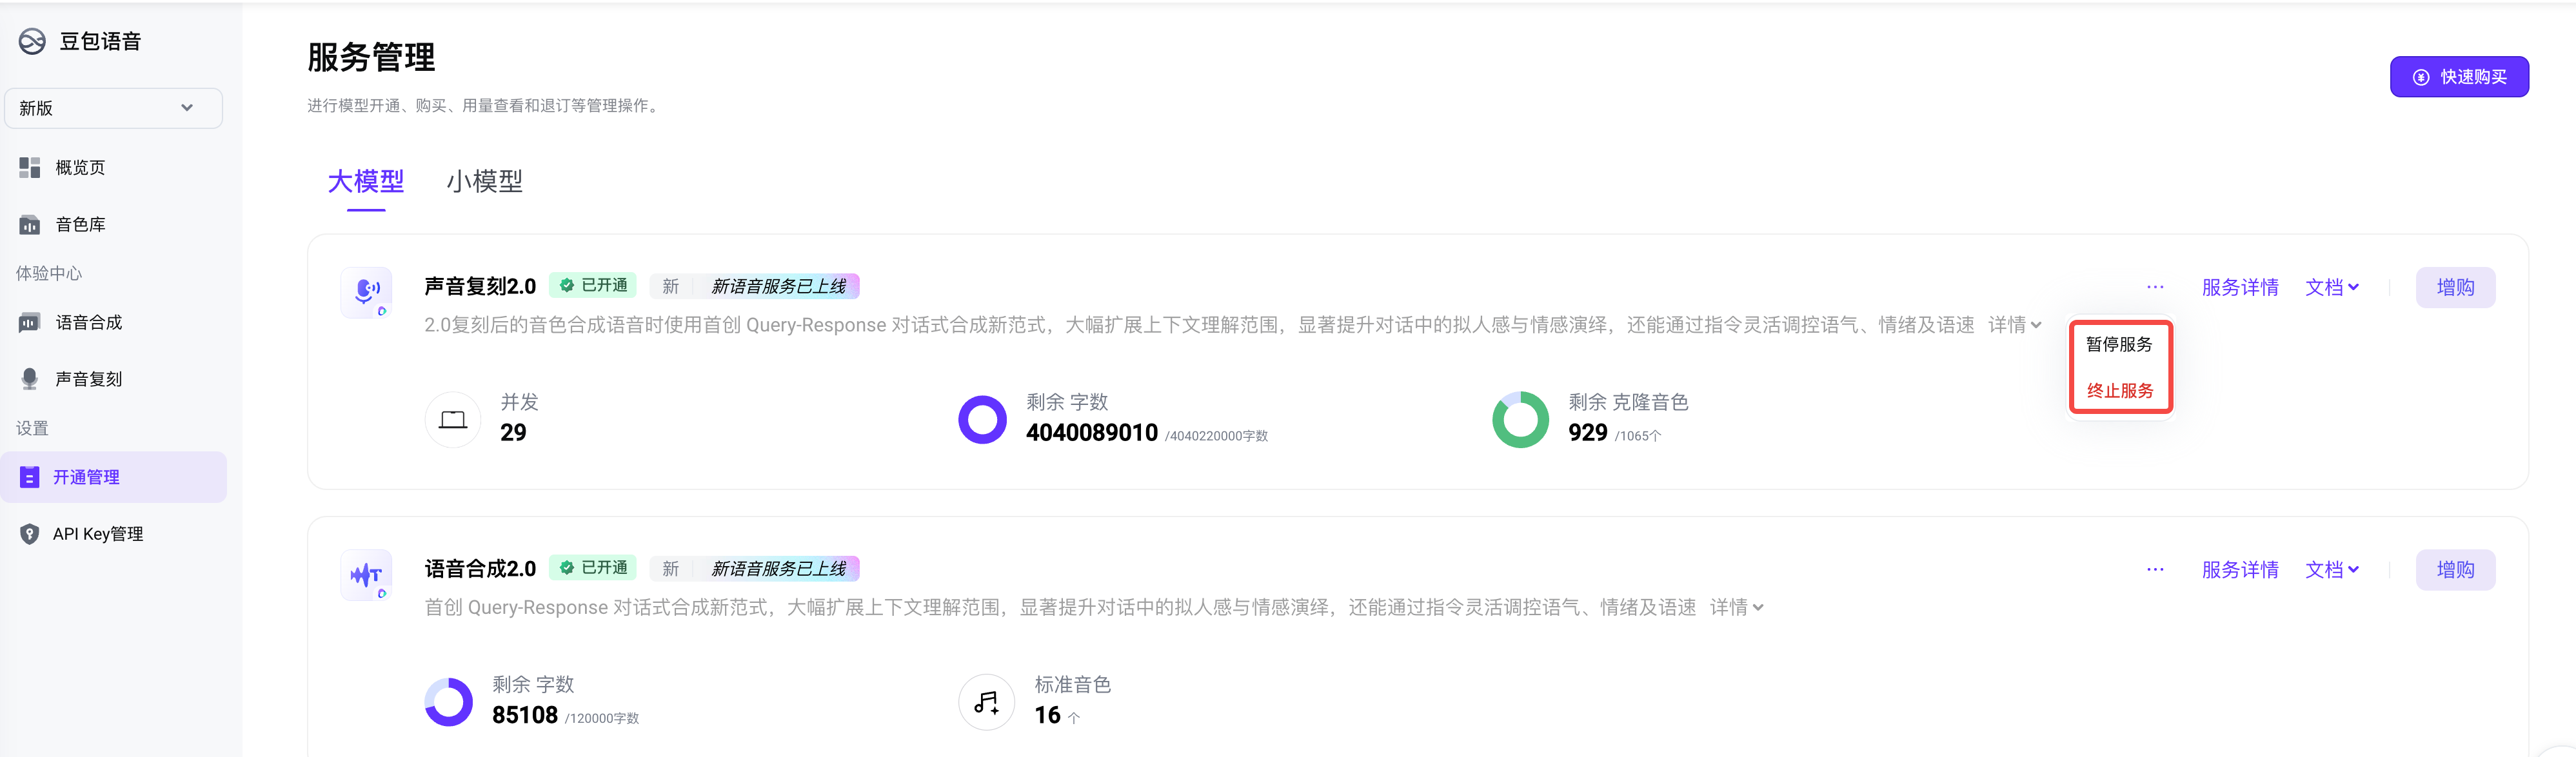This screenshot has width=2576, height=757.
Task: Choose 暂停服务 from the popup menu
Action: click(2119, 344)
